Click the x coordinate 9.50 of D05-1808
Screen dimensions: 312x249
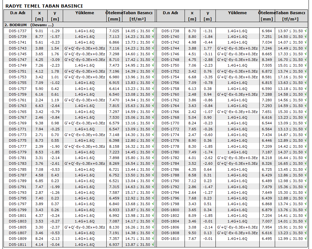coord(192,233)
